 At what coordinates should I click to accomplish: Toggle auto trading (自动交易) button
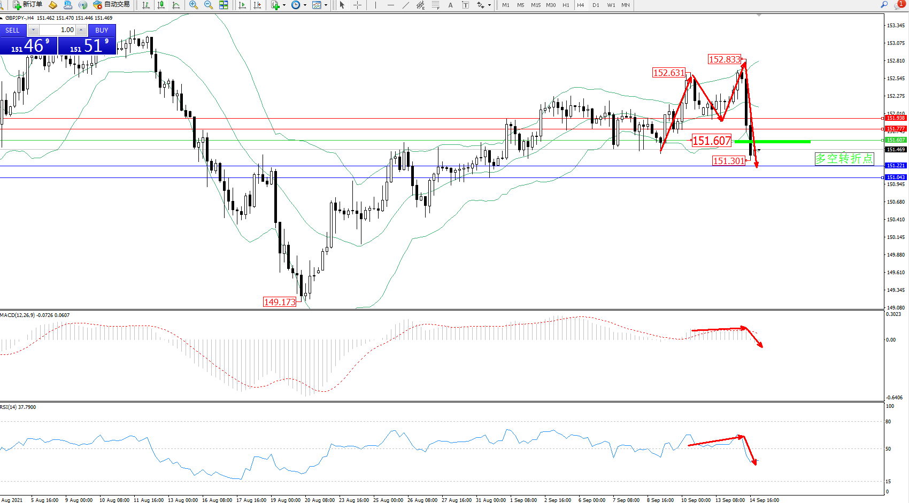coord(111,5)
